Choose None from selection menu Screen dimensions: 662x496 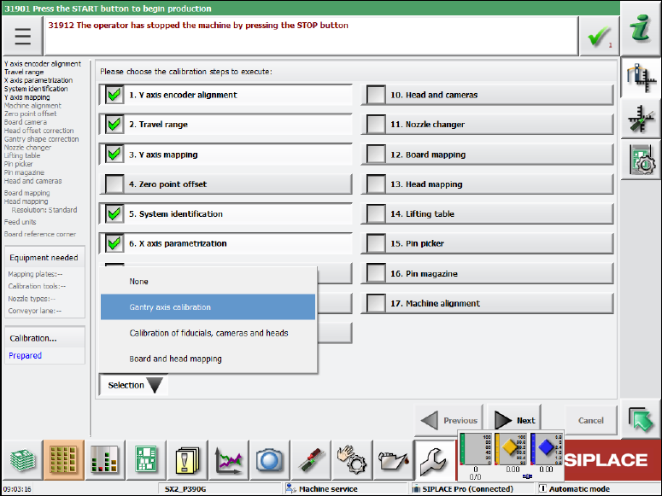pos(208,281)
